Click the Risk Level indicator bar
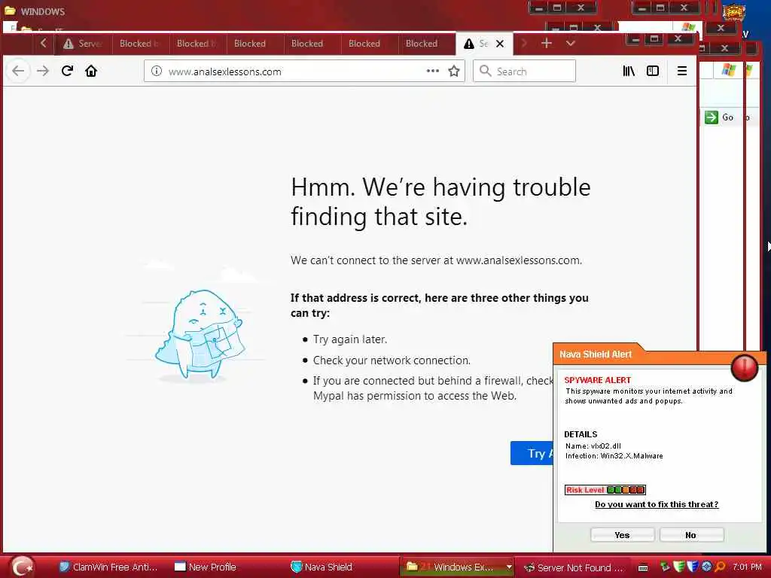The height and width of the screenshot is (578, 771). 605,489
